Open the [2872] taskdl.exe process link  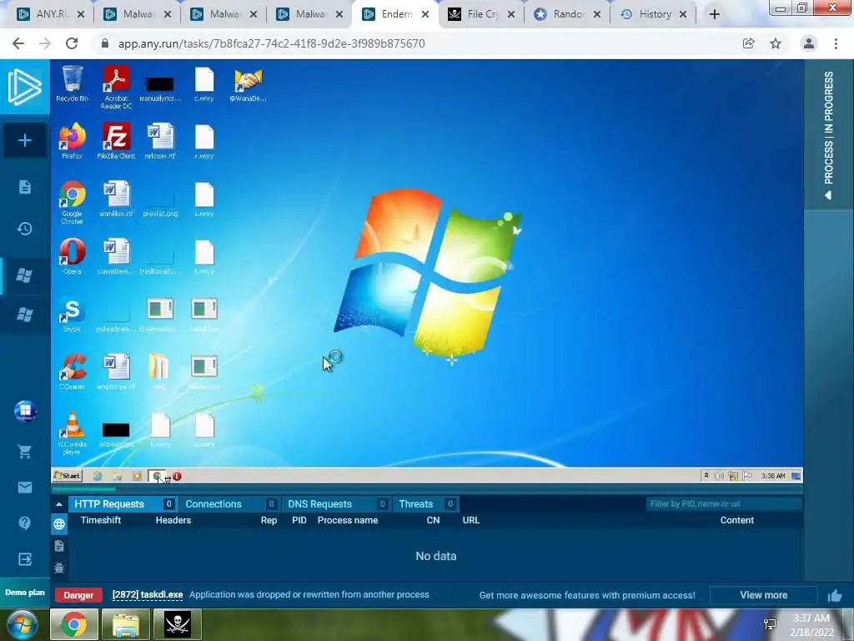148,594
